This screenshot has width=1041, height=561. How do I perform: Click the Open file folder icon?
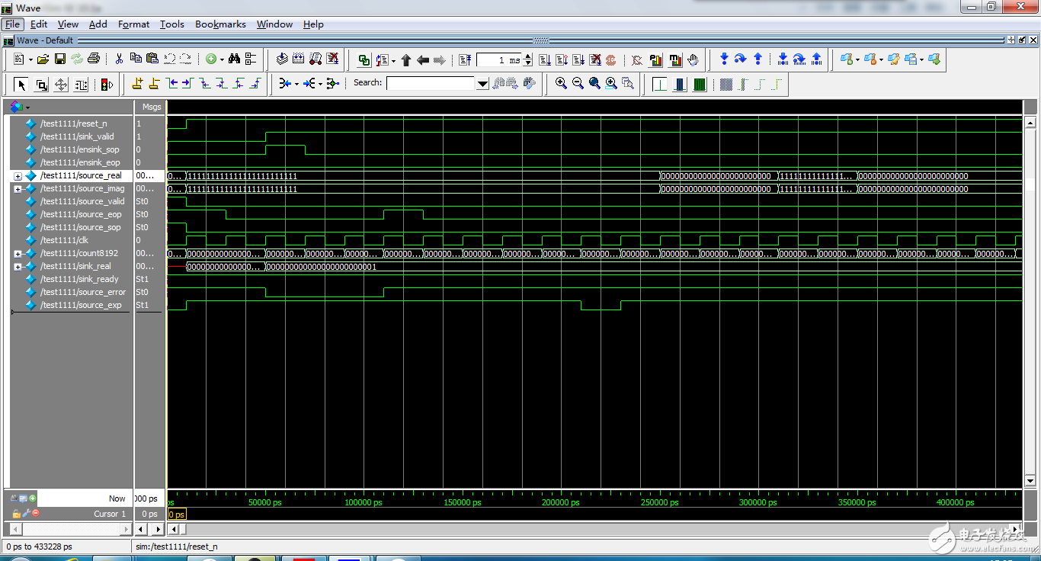coord(43,59)
